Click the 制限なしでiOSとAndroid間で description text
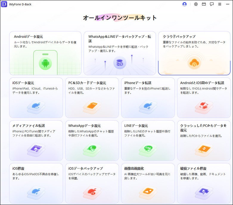This screenshot has height=205, width=233. [204, 91]
